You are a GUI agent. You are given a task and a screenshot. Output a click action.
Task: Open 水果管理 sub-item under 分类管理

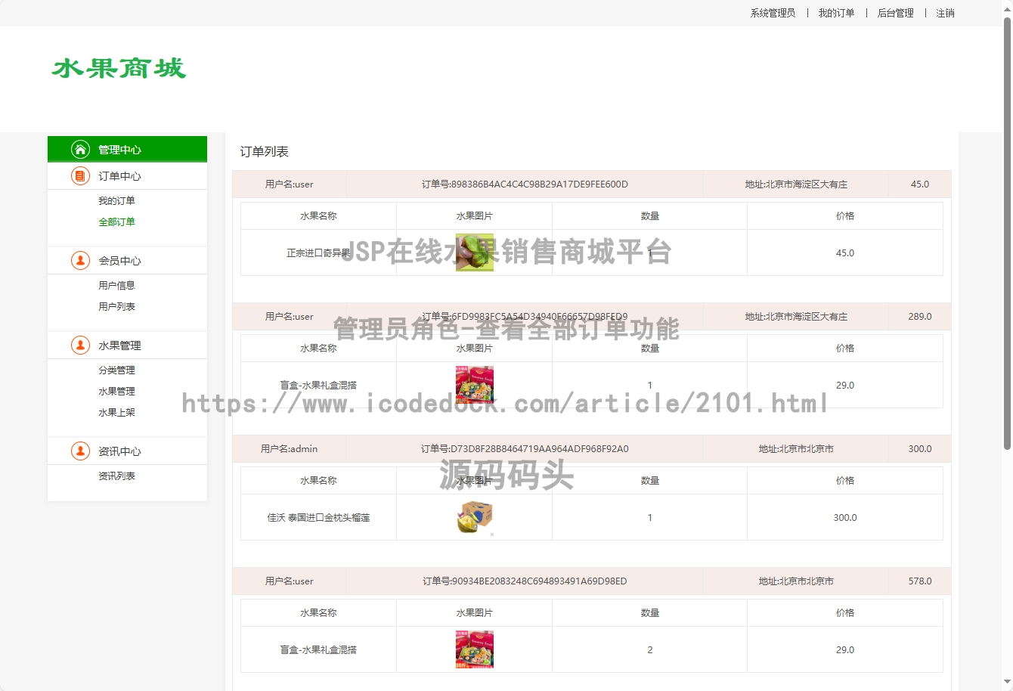click(x=116, y=391)
